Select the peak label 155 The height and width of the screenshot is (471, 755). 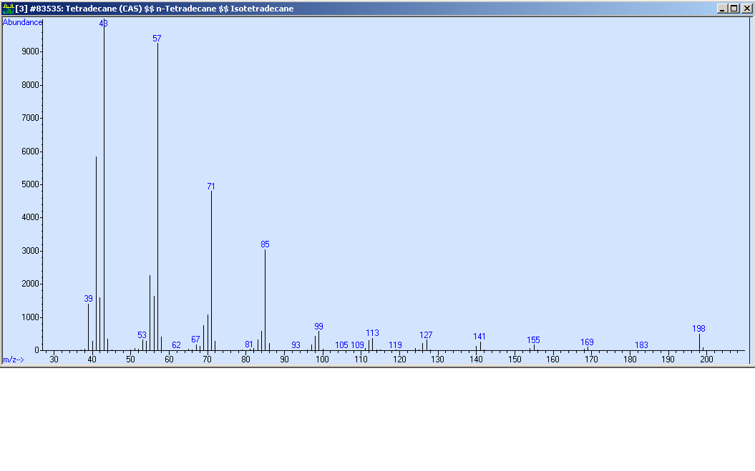click(x=533, y=340)
